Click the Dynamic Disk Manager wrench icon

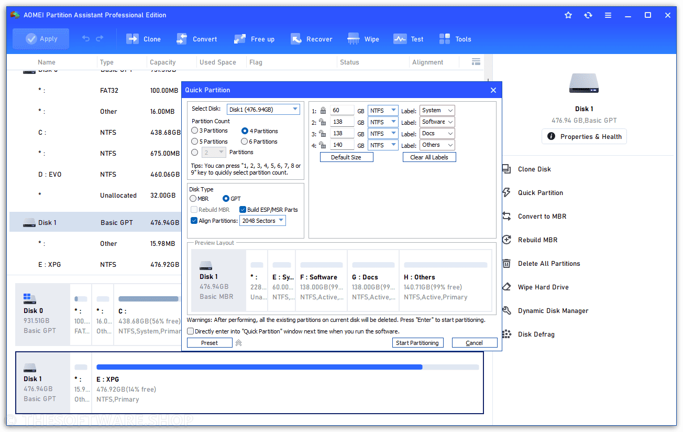tap(506, 310)
